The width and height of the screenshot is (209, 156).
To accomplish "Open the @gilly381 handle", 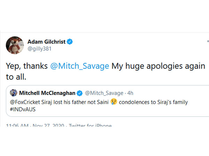I will [x=40, y=49].
